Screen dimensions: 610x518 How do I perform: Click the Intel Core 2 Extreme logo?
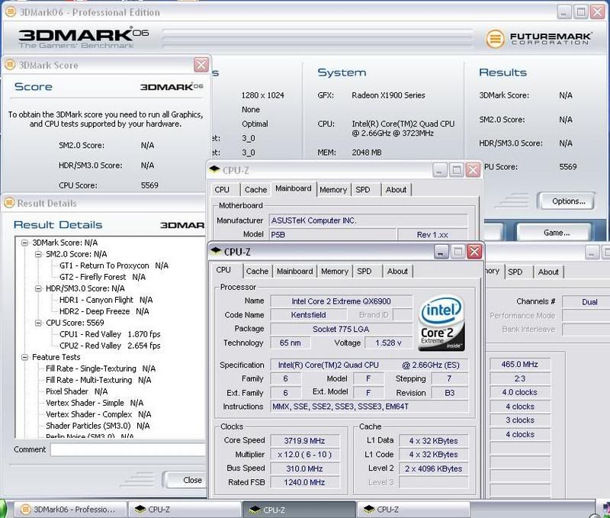[442, 322]
